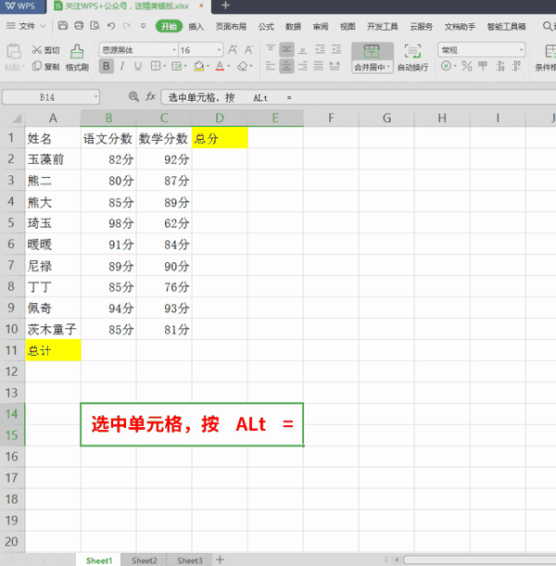
Task: Apply the font color A icon
Action: (220, 66)
